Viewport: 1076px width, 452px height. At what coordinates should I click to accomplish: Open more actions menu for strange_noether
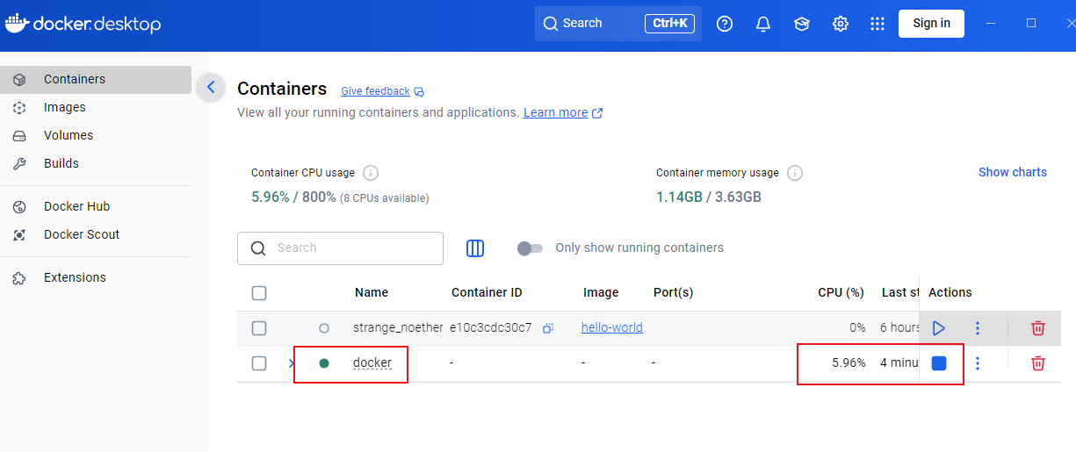click(978, 328)
